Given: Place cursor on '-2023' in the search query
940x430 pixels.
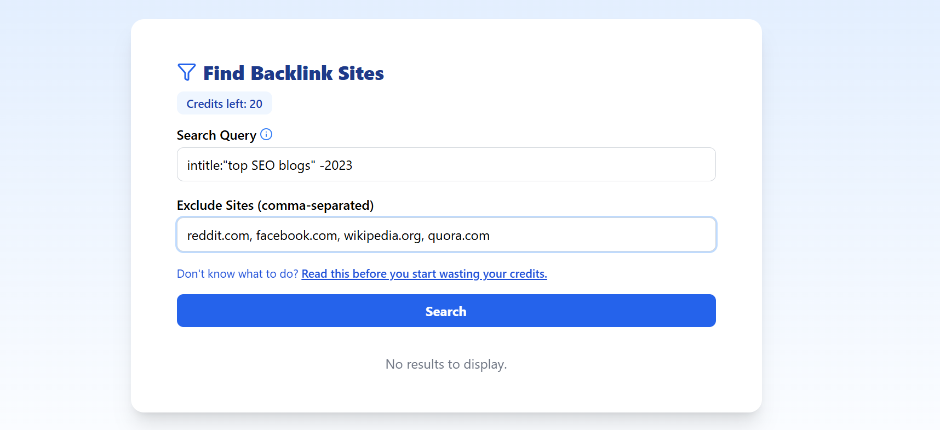Looking at the screenshot, I should [336, 165].
